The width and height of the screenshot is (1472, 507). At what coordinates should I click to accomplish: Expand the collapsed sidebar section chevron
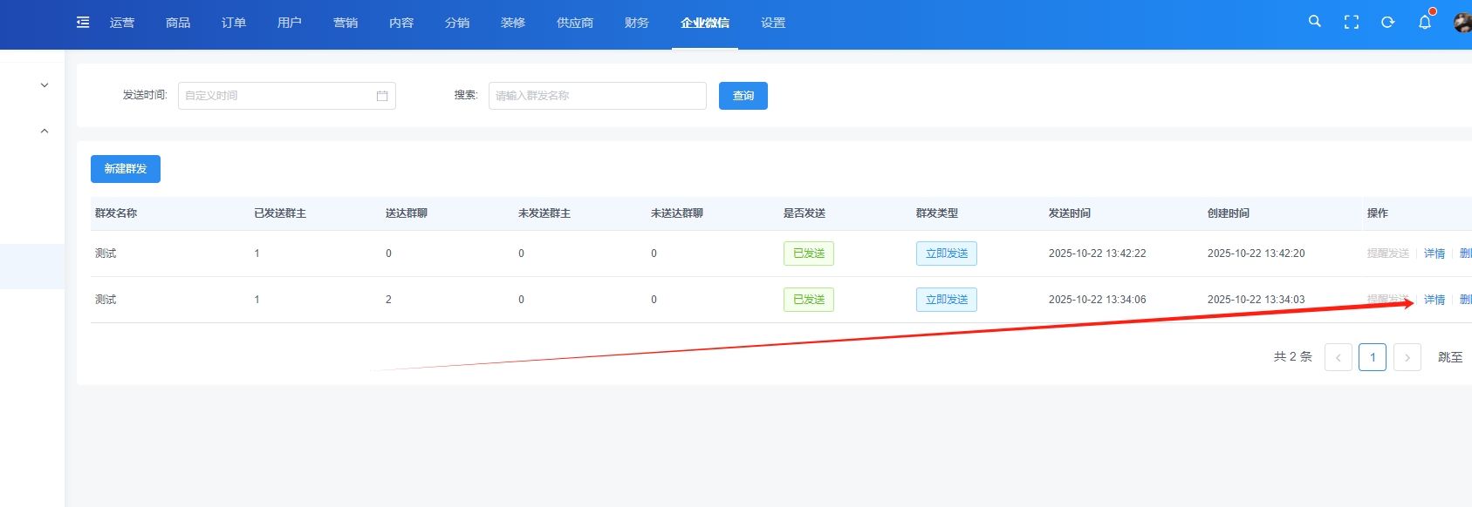[x=45, y=85]
